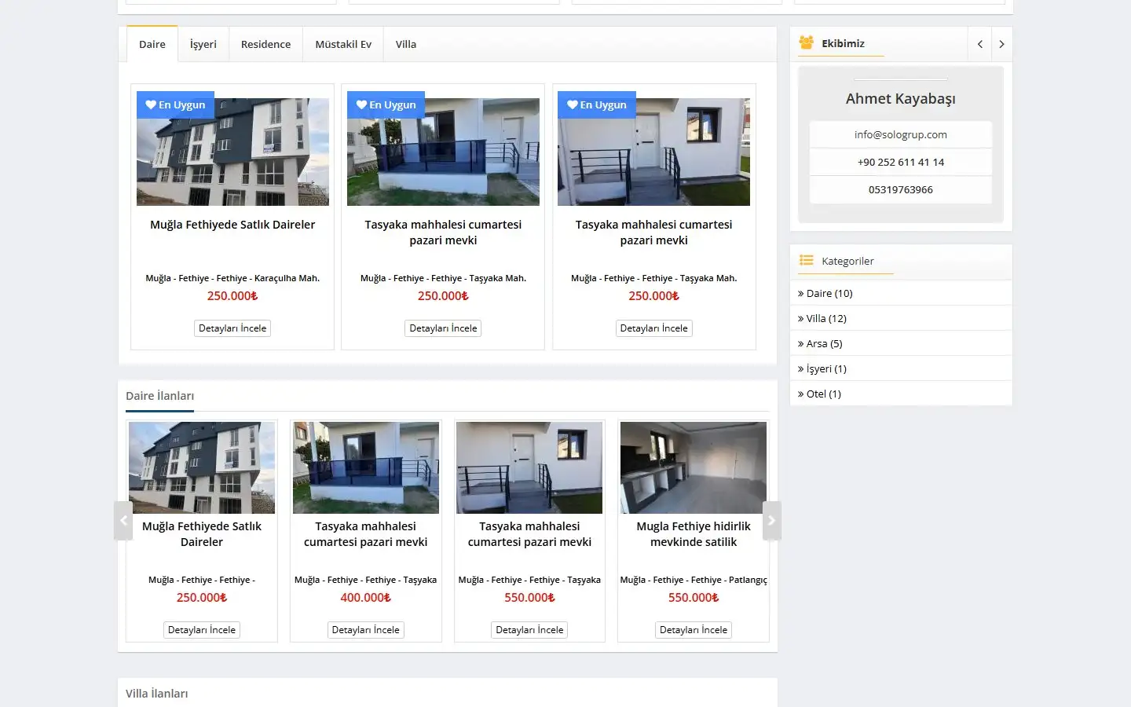
Task: Switch to the İşyeri tab
Action: (203, 44)
